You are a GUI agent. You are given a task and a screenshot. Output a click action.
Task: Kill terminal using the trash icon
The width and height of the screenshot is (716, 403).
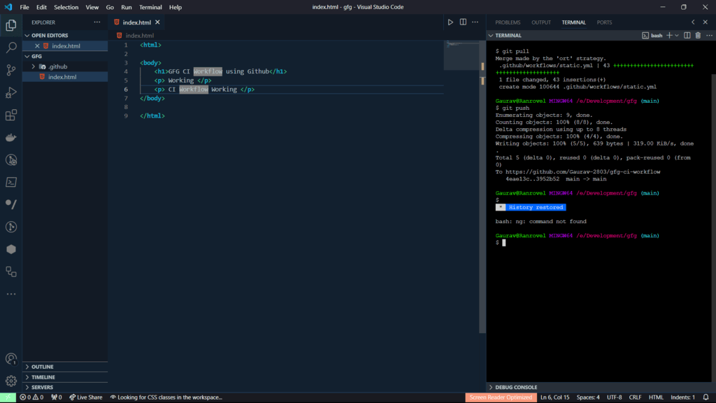(698, 35)
